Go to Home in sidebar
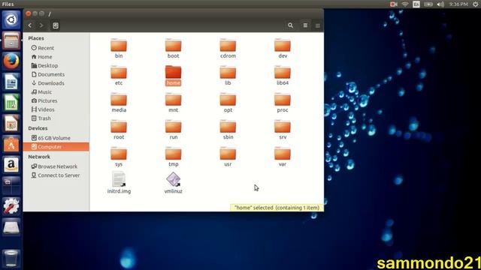Screen dimensions: 481x270 (42, 57)
